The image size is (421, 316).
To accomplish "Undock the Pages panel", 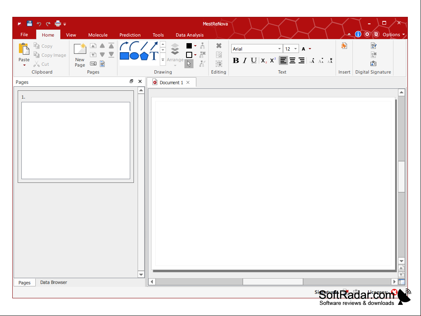I will coord(131,81).
